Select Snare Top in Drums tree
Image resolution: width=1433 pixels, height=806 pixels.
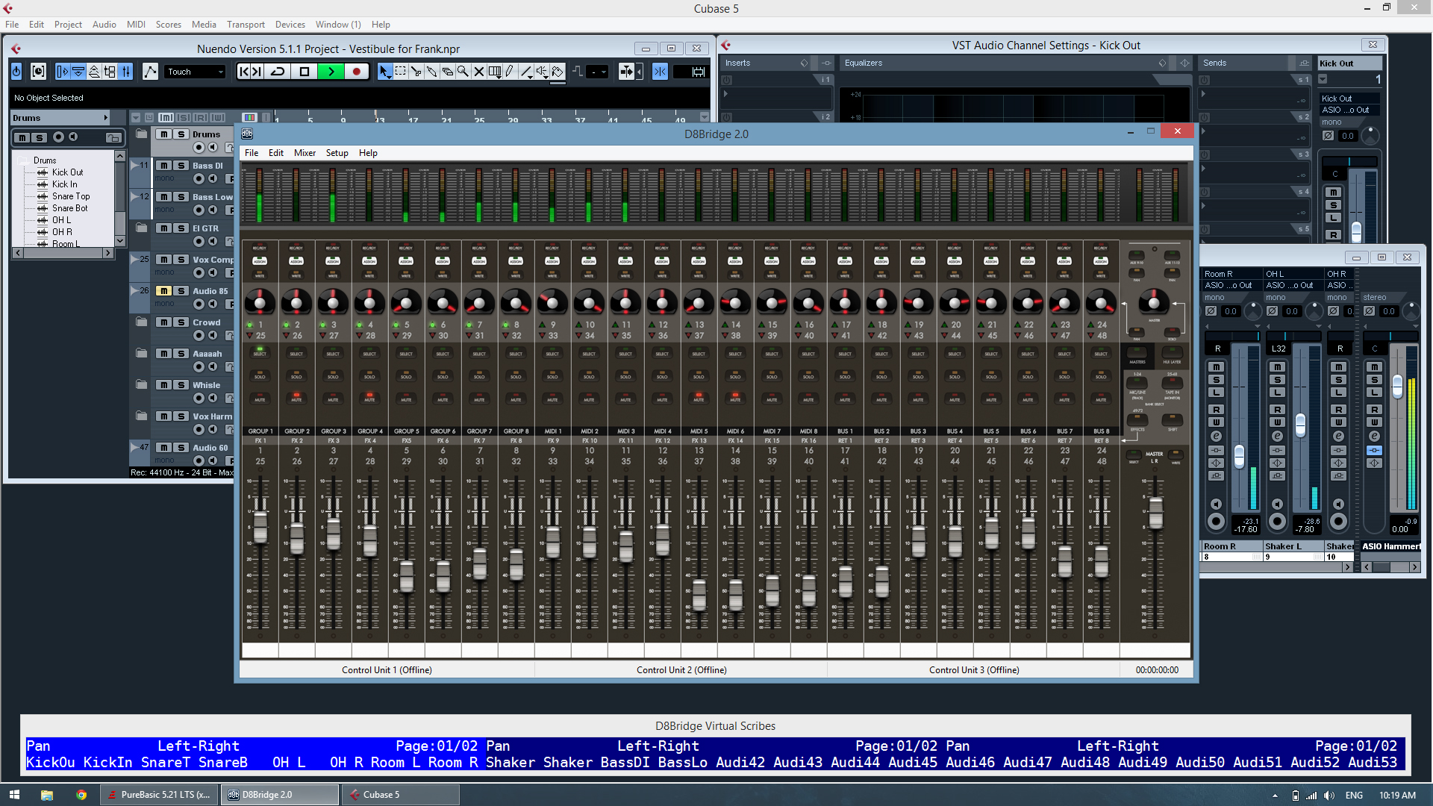point(71,196)
